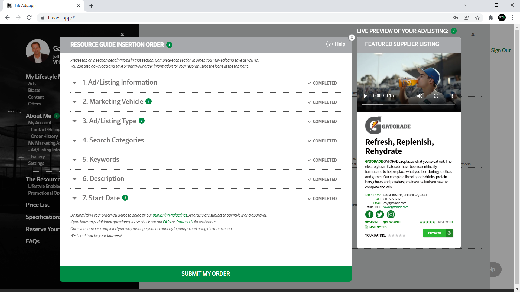This screenshot has height=292, width=520.
Task: Click the Facebook icon in the listing preview
Action: coord(369,214)
